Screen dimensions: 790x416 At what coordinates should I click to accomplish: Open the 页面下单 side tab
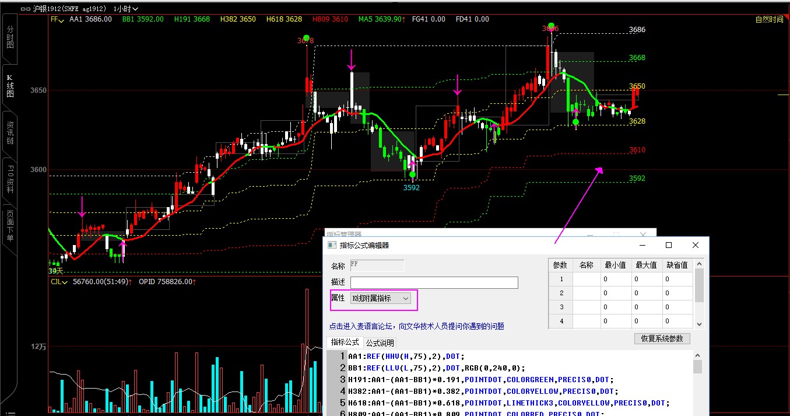[10, 226]
